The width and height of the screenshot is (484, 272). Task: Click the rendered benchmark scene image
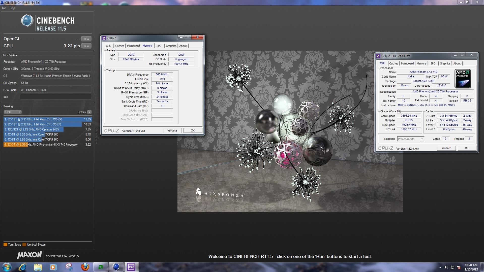(290, 131)
